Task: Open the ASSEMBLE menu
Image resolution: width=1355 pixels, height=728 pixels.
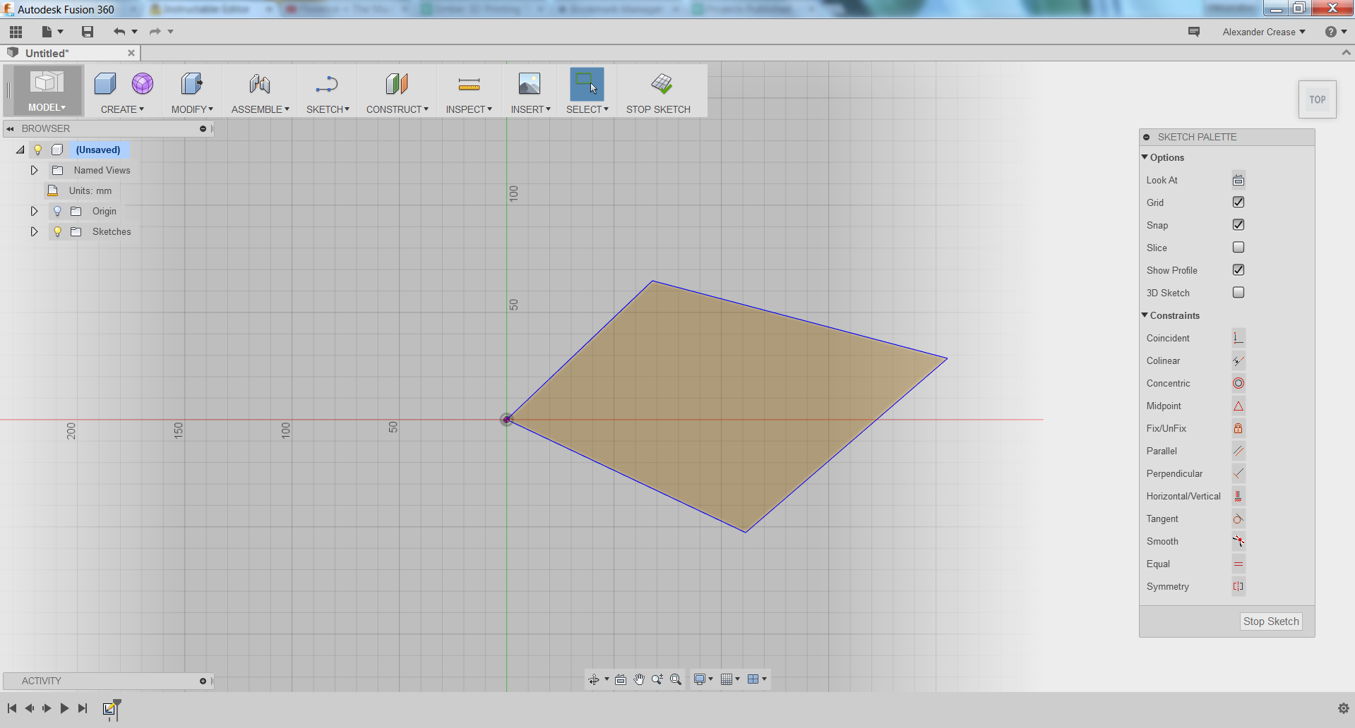Action: pos(261,109)
